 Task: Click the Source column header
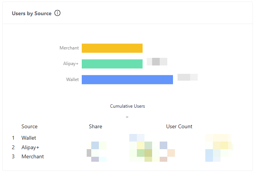click(x=29, y=126)
